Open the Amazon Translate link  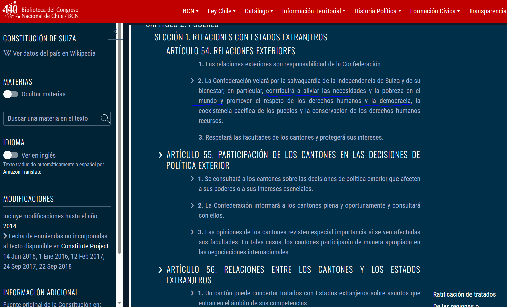click(22, 172)
